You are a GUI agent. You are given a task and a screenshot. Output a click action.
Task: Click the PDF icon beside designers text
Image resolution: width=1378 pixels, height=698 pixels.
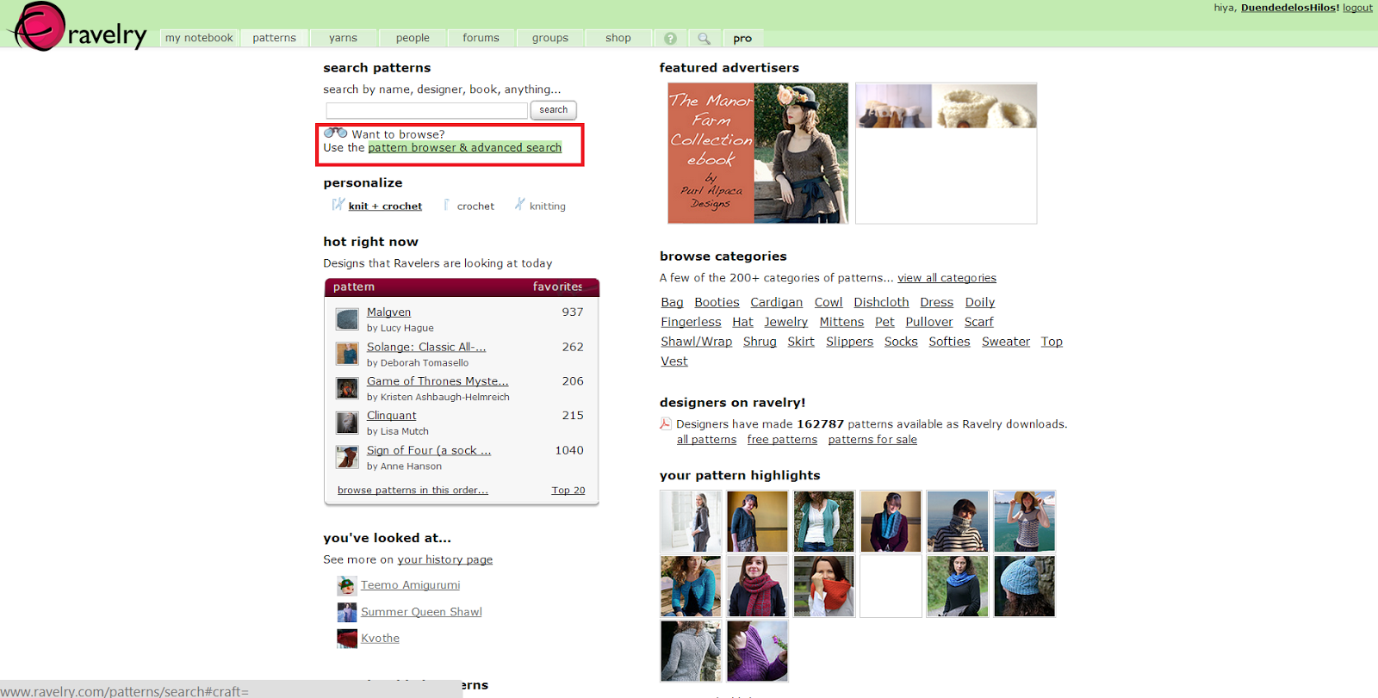click(666, 423)
